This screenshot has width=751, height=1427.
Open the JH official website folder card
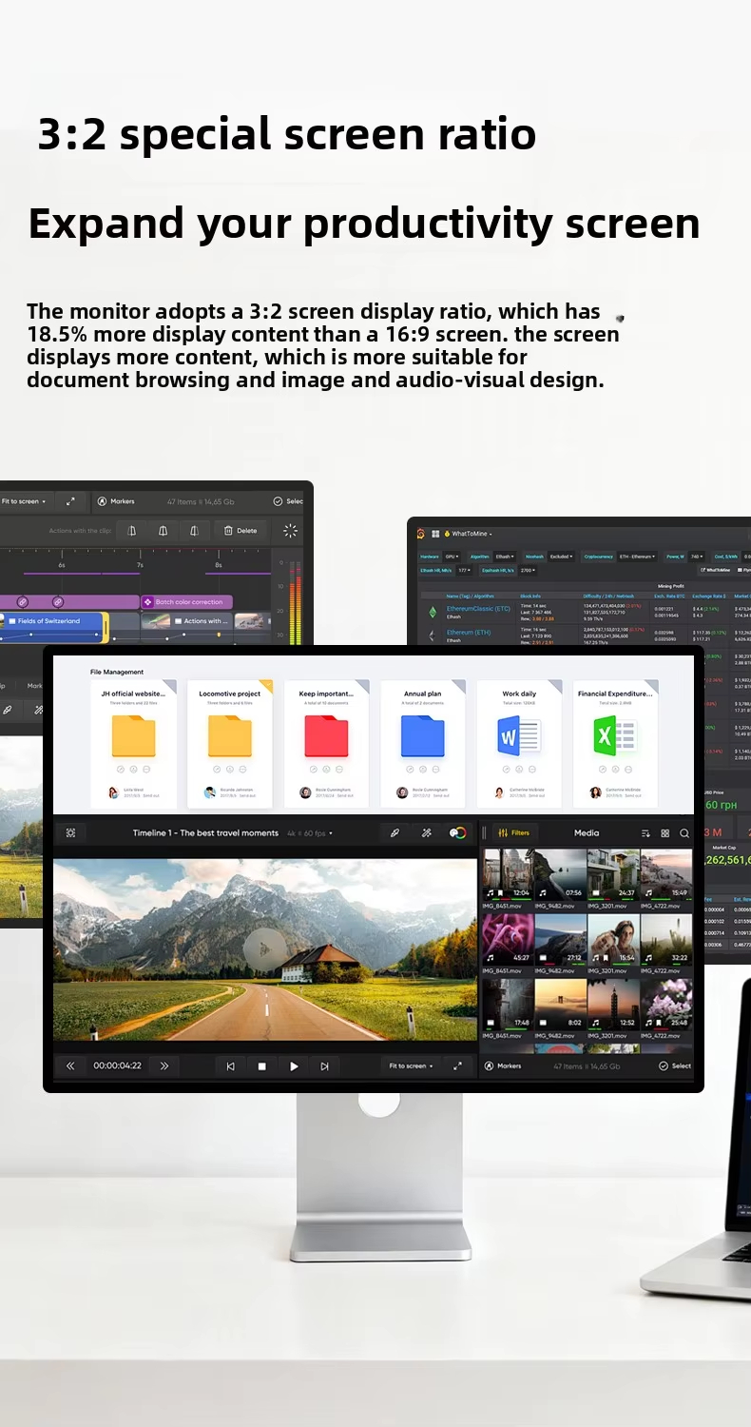[133, 744]
